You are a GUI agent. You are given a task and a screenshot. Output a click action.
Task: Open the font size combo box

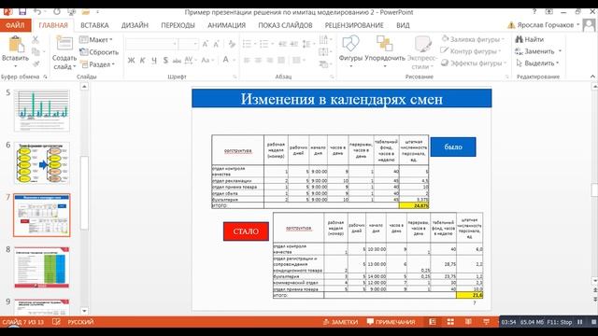[x=189, y=44]
